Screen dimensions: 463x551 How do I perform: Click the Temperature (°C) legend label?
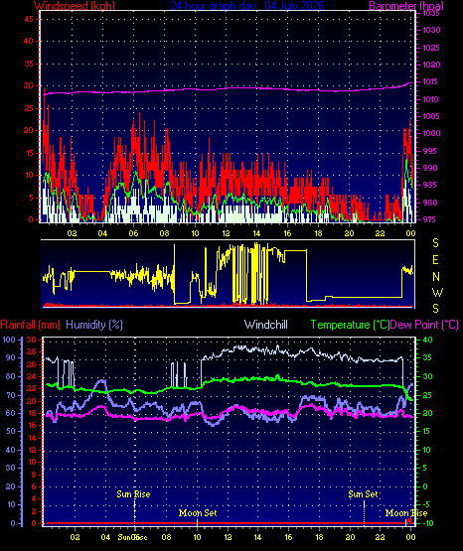[x=350, y=325]
